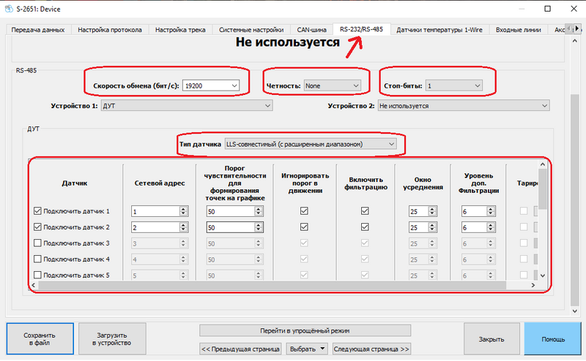Click the Закрыть button

(x=492, y=339)
